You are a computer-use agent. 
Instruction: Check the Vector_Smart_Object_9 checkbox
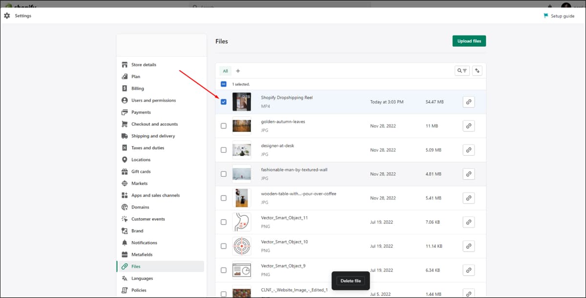coord(224,270)
